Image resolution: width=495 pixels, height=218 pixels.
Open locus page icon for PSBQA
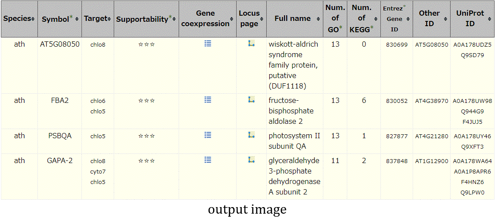tap(251, 135)
